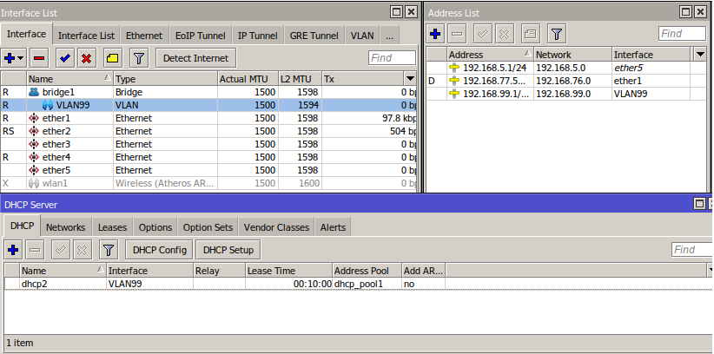The height and width of the screenshot is (354, 714).
Task: Disable selected interface with red X icon
Action: tap(87, 58)
